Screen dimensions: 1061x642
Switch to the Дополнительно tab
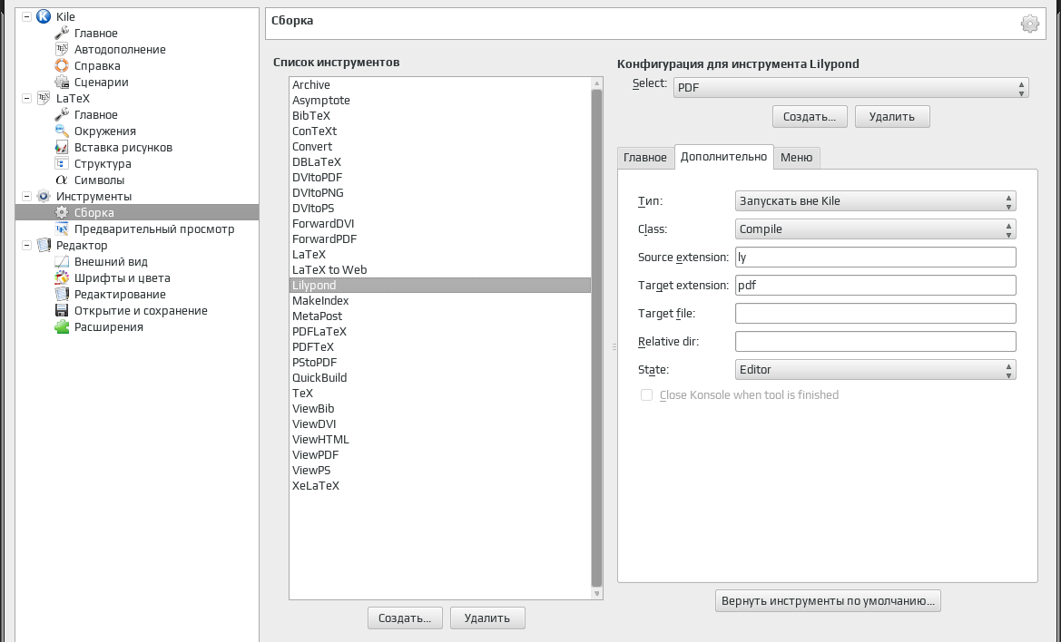pyautogui.click(x=723, y=157)
